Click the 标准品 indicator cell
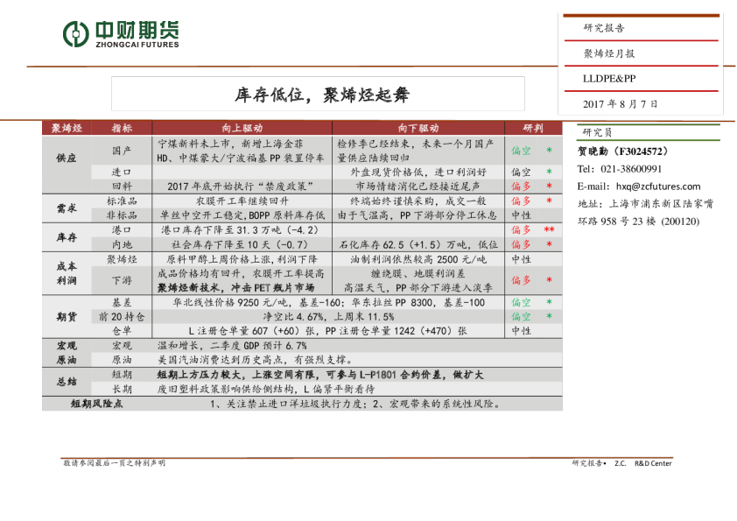Image resolution: width=737 pixels, height=521 pixels. coord(122,201)
